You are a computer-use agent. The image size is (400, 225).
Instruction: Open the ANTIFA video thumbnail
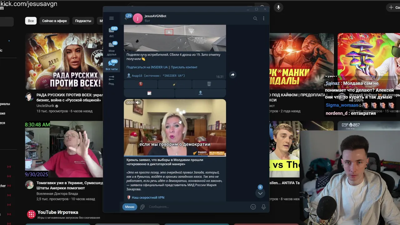285,149
